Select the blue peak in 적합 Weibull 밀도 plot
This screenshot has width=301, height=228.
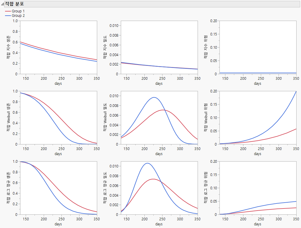pyautogui.click(x=153, y=97)
